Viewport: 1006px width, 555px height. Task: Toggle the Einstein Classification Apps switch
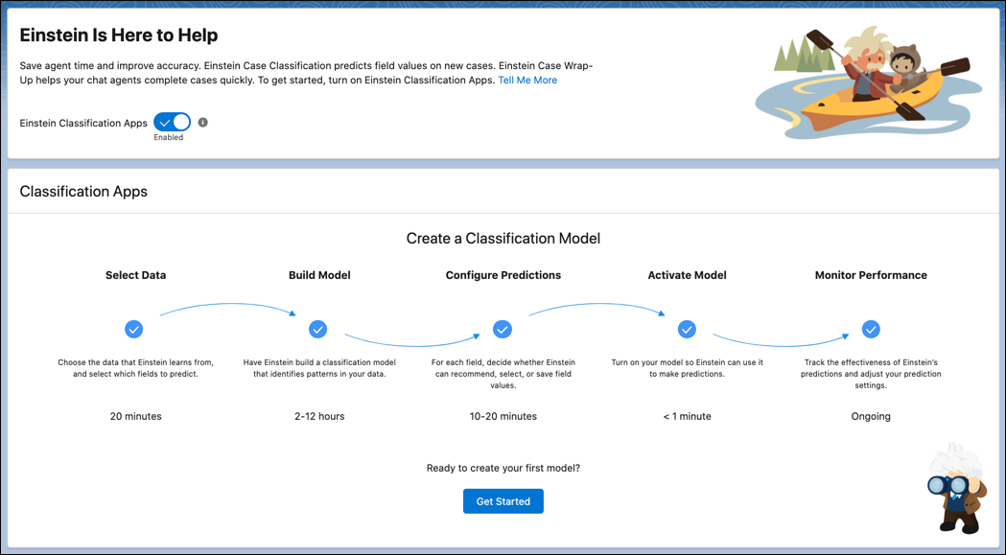coord(172,122)
